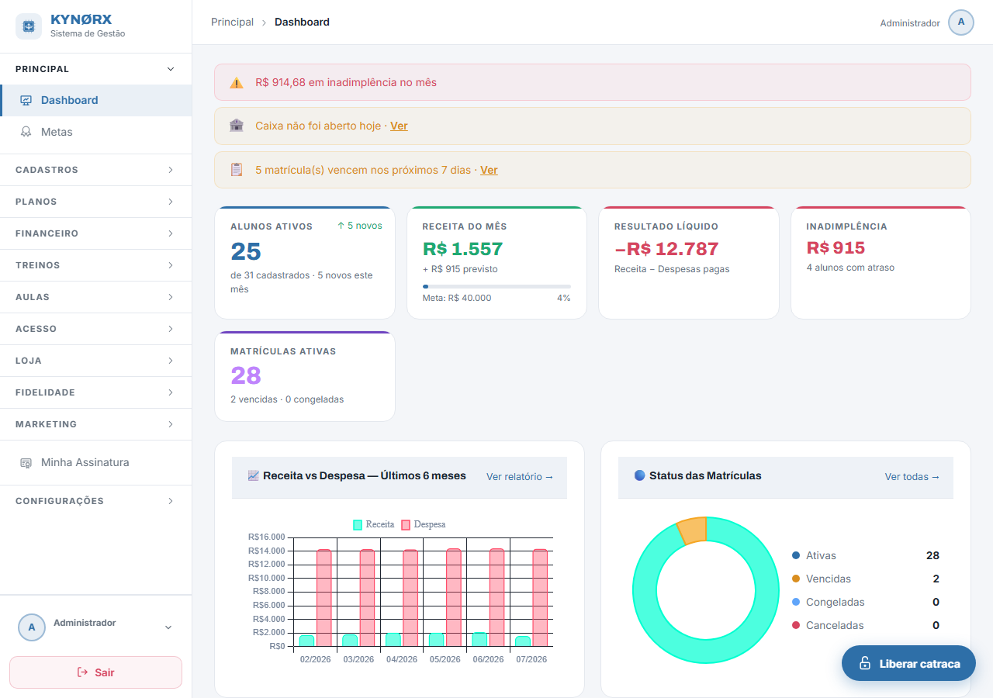Expand the LOJA menu section
The height and width of the screenshot is (698, 993).
95,361
